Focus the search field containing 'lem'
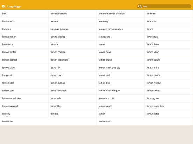This screenshot has width=193, height=144. 164,6
